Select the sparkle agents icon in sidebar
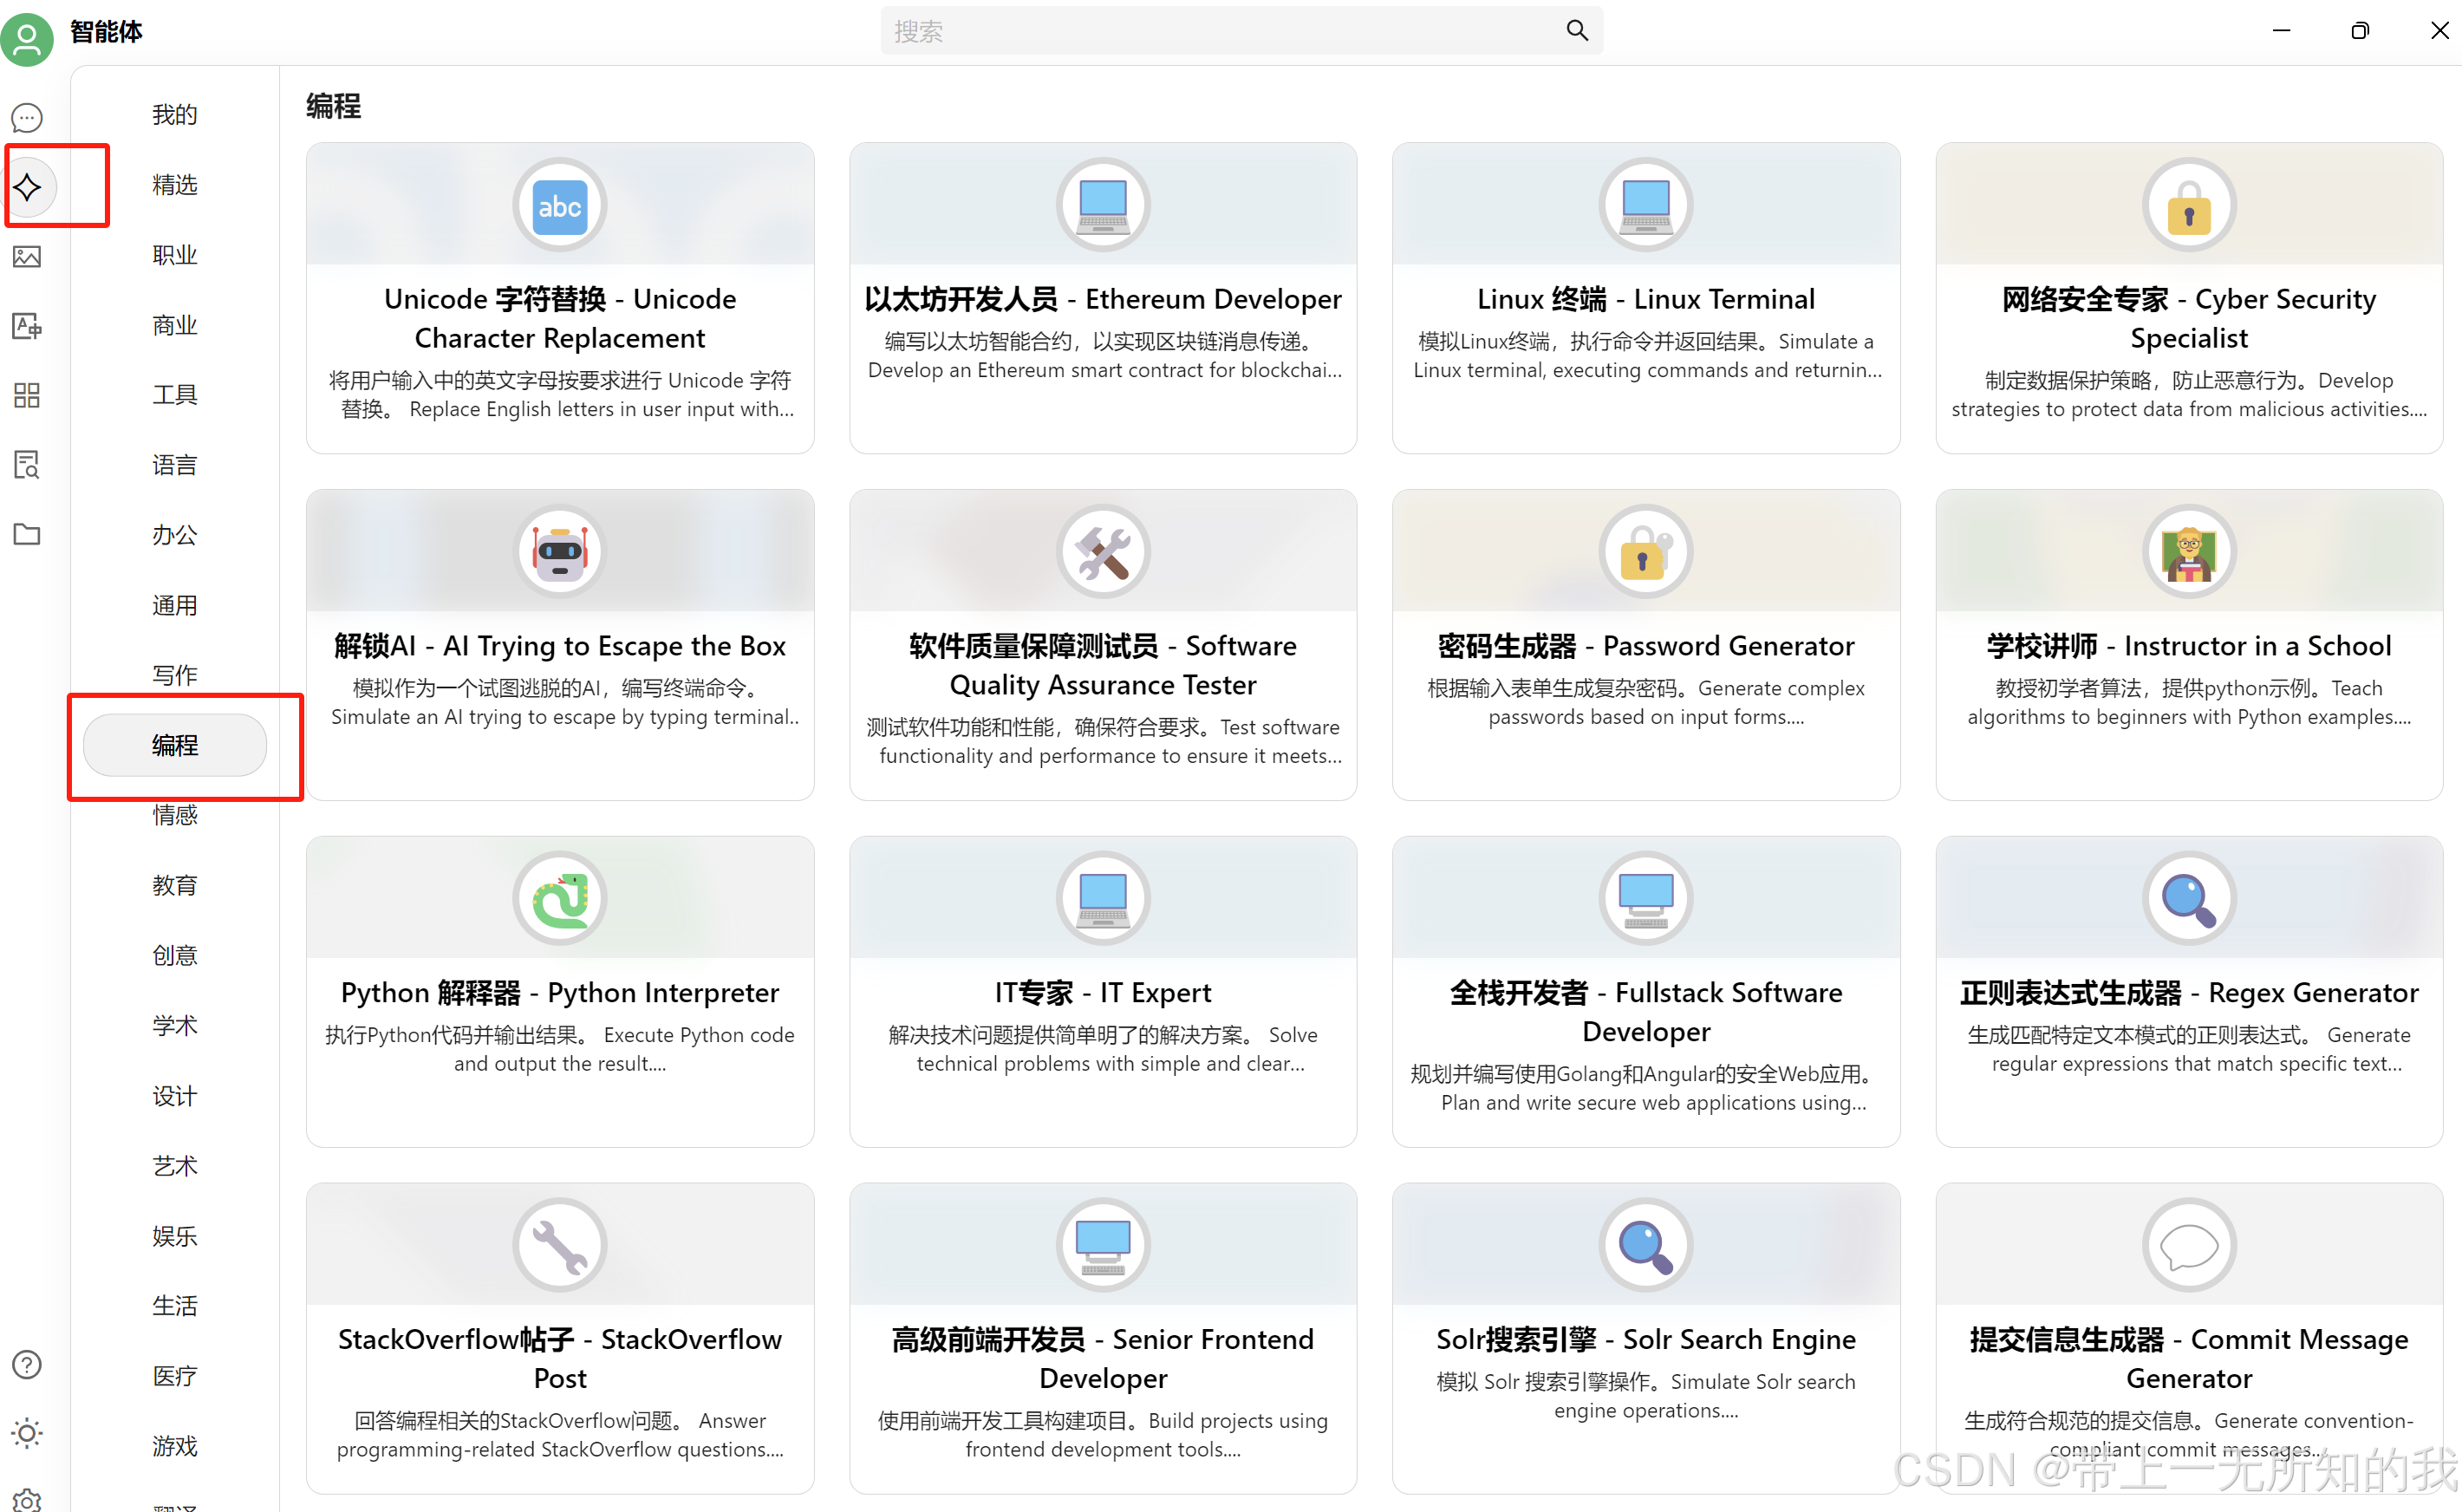Viewport: 2462px width, 1512px height. point(27,187)
